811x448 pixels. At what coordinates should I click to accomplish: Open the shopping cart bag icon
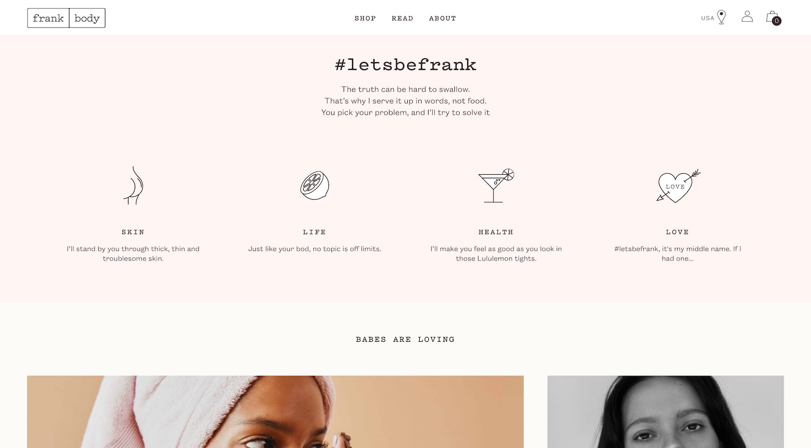[x=772, y=17]
